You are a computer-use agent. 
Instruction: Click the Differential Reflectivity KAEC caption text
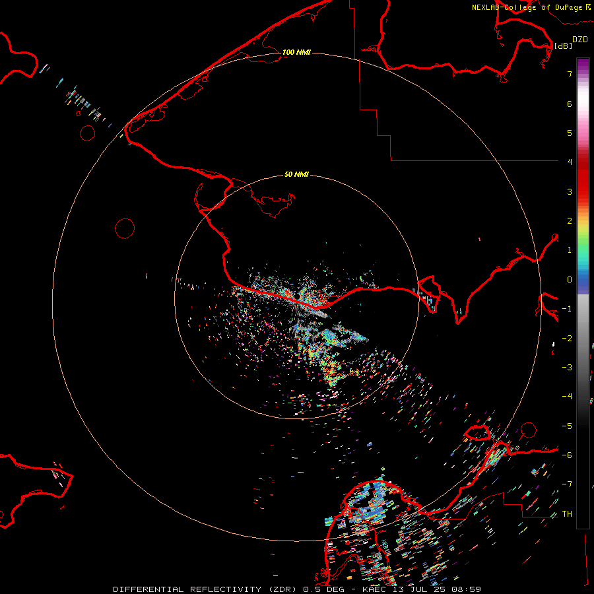coord(297,589)
